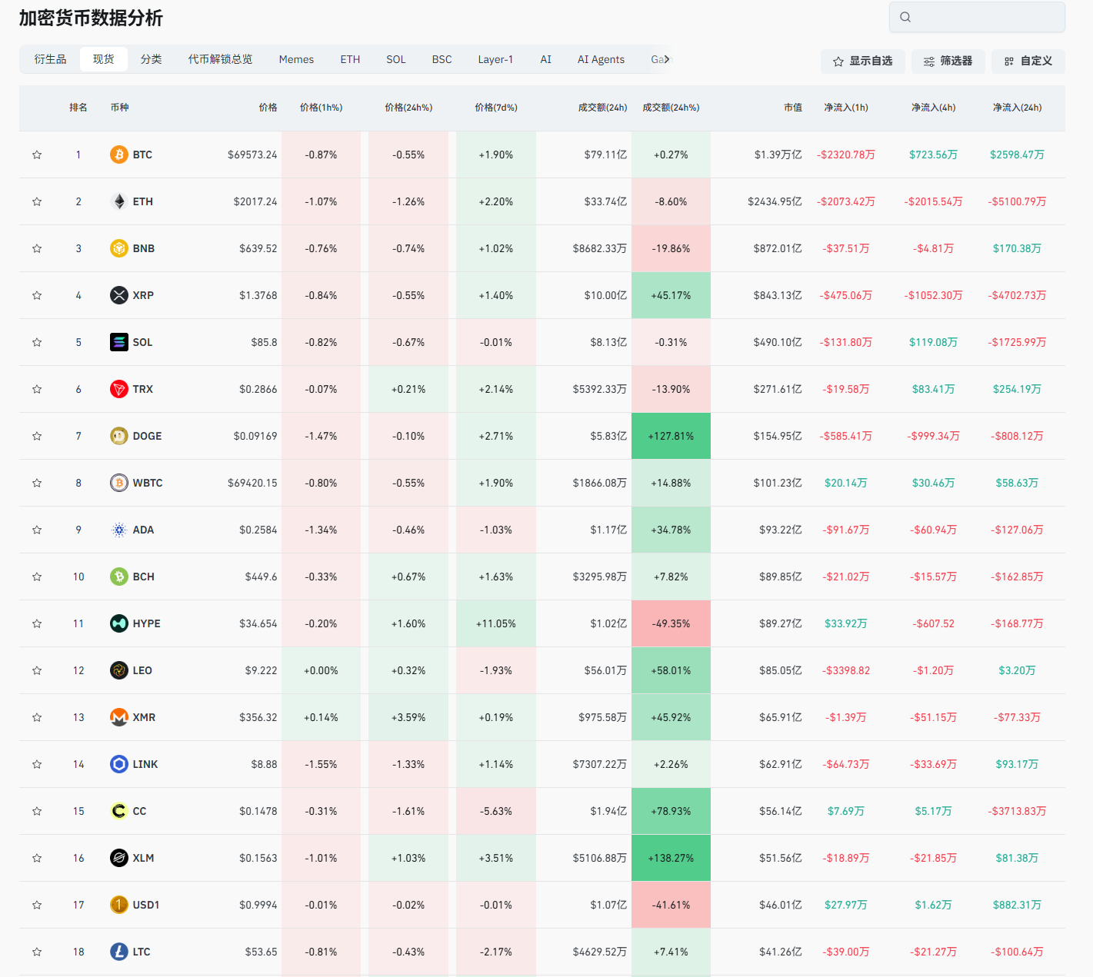This screenshot has width=1093, height=977.
Task: Click the magnifier icon in search box
Action: point(905,17)
